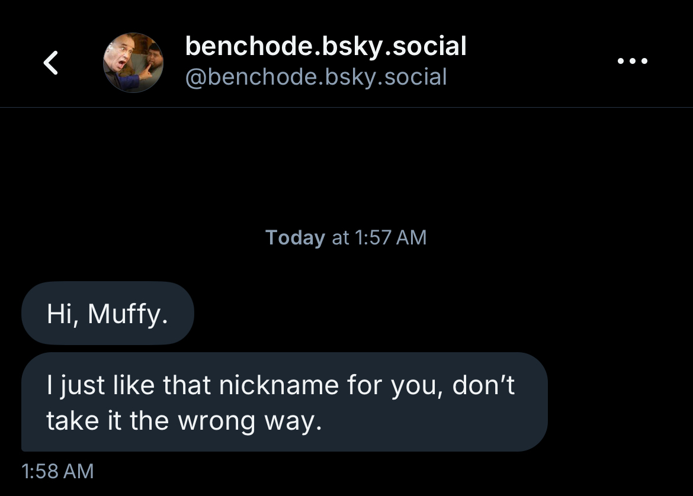Open benchode's profile picture
This screenshot has width=693, height=496.
coord(133,62)
